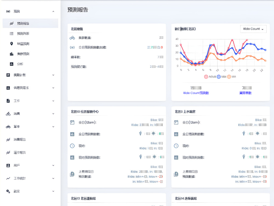Expand the 工作 section chevron

click(53, 101)
